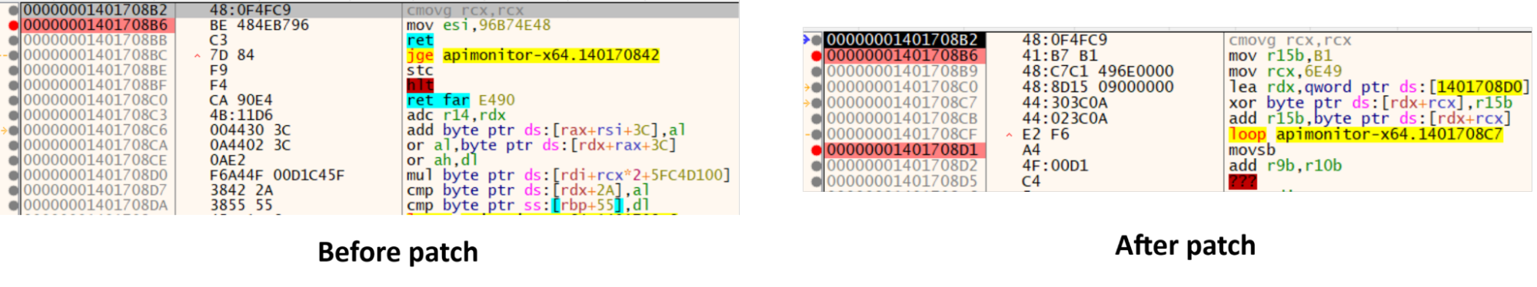The width and height of the screenshot is (1537, 287).
Task: Click 'jge apimonitor-x64.140170842' instruction
Action: click(x=533, y=55)
